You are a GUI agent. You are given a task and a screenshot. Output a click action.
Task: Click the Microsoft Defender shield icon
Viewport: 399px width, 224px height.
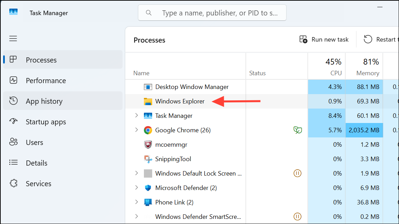tap(148, 188)
